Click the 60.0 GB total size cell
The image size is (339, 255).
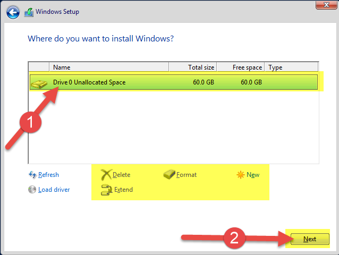coord(204,82)
